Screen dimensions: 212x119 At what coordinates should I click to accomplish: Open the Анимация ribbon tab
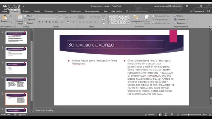(62, 11)
